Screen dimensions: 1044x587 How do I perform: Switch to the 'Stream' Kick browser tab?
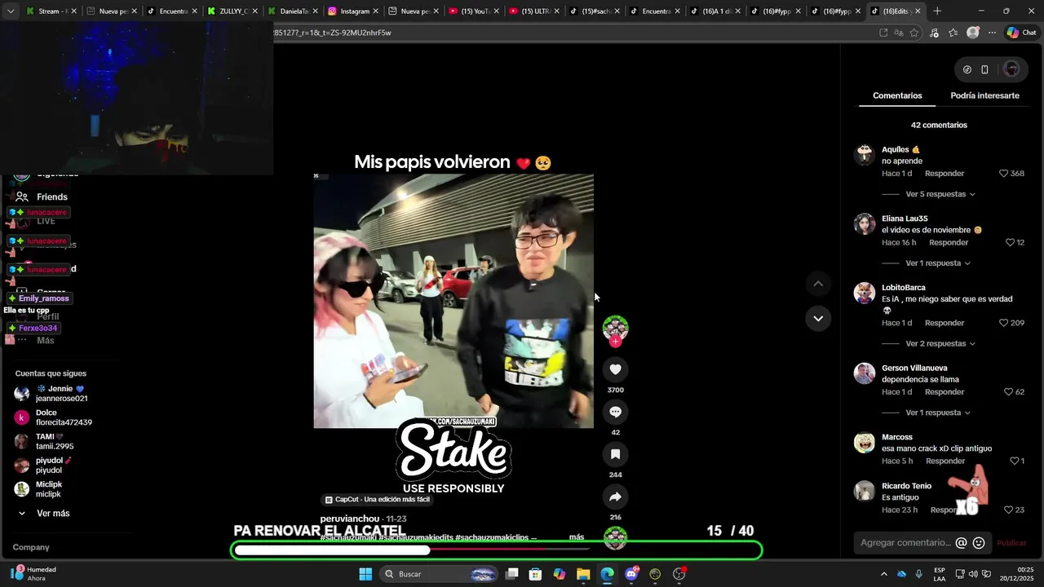52,11
